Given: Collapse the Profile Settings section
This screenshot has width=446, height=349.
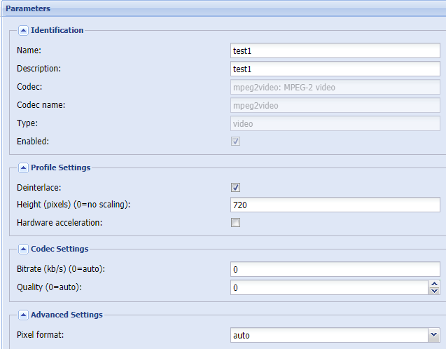Looking at the screenshot, I should (23, 167).
